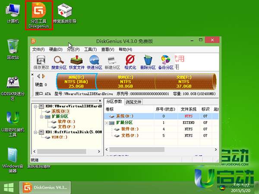This screenshot has width=259, height=194.
Task: Launch the 恢复文件 recover files tool
Action: click(x=77, y=63)
